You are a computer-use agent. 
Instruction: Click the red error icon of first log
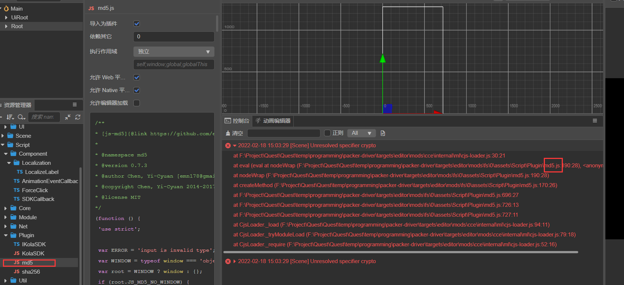(x=228, y=145)
